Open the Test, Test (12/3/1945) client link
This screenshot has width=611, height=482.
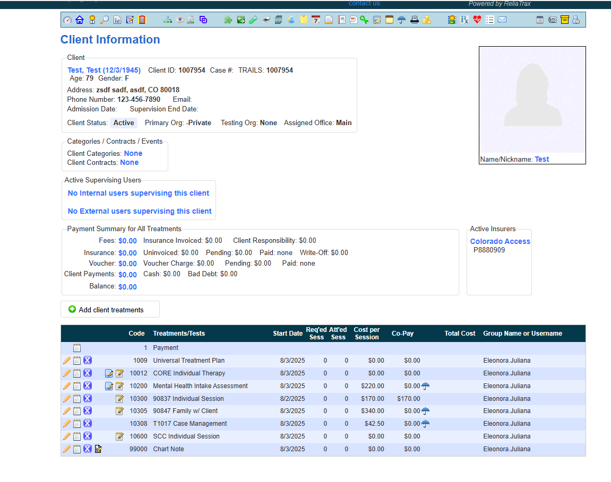(x=104, y=70)
